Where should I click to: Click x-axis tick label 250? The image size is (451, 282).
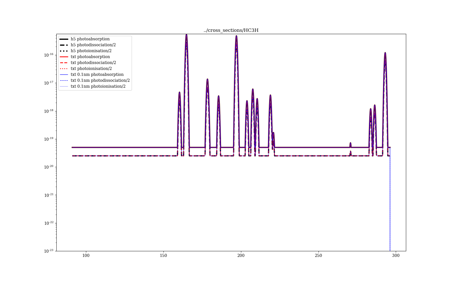coord(318,255)
